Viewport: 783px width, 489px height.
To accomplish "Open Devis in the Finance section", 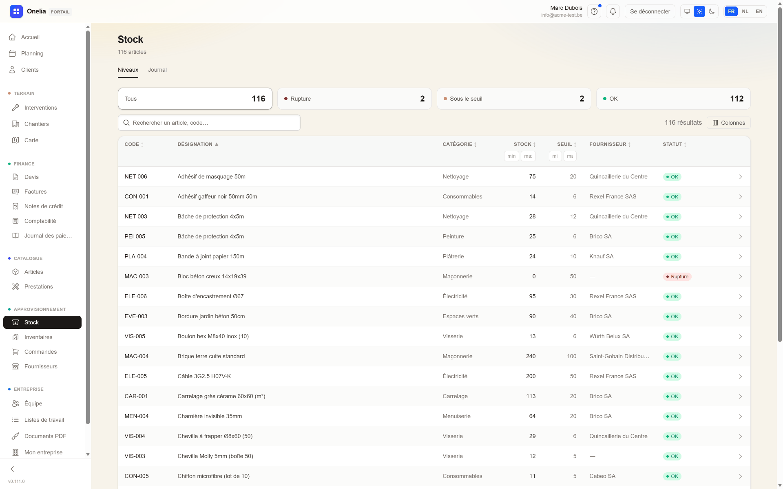I will tap(42, 177).
